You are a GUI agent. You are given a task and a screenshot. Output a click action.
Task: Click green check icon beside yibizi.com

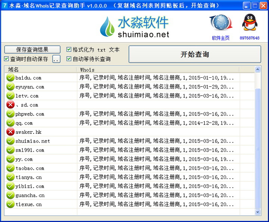click(x=10, y=186)
